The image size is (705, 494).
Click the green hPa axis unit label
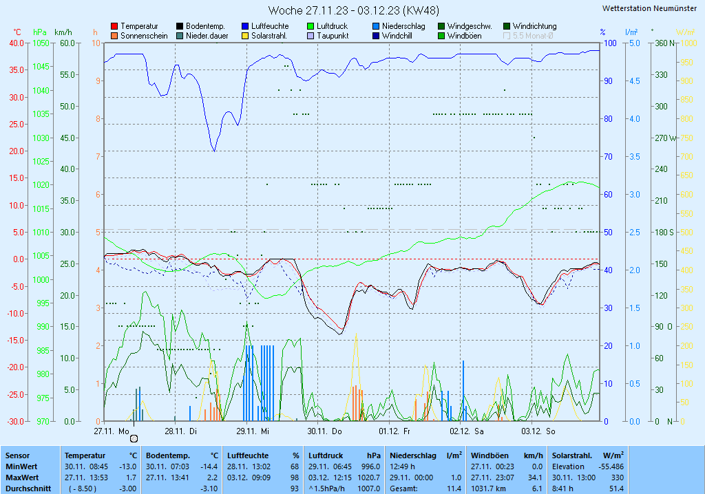click(x=40, y=32)
